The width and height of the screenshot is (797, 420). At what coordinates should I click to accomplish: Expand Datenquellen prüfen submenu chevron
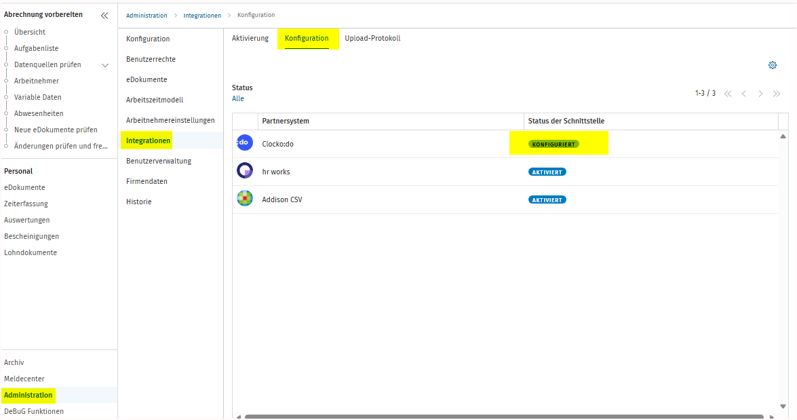(105, 65)
